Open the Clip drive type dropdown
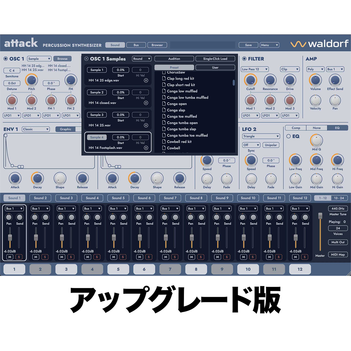The image size is (351, 351). (x=290, y=69)
